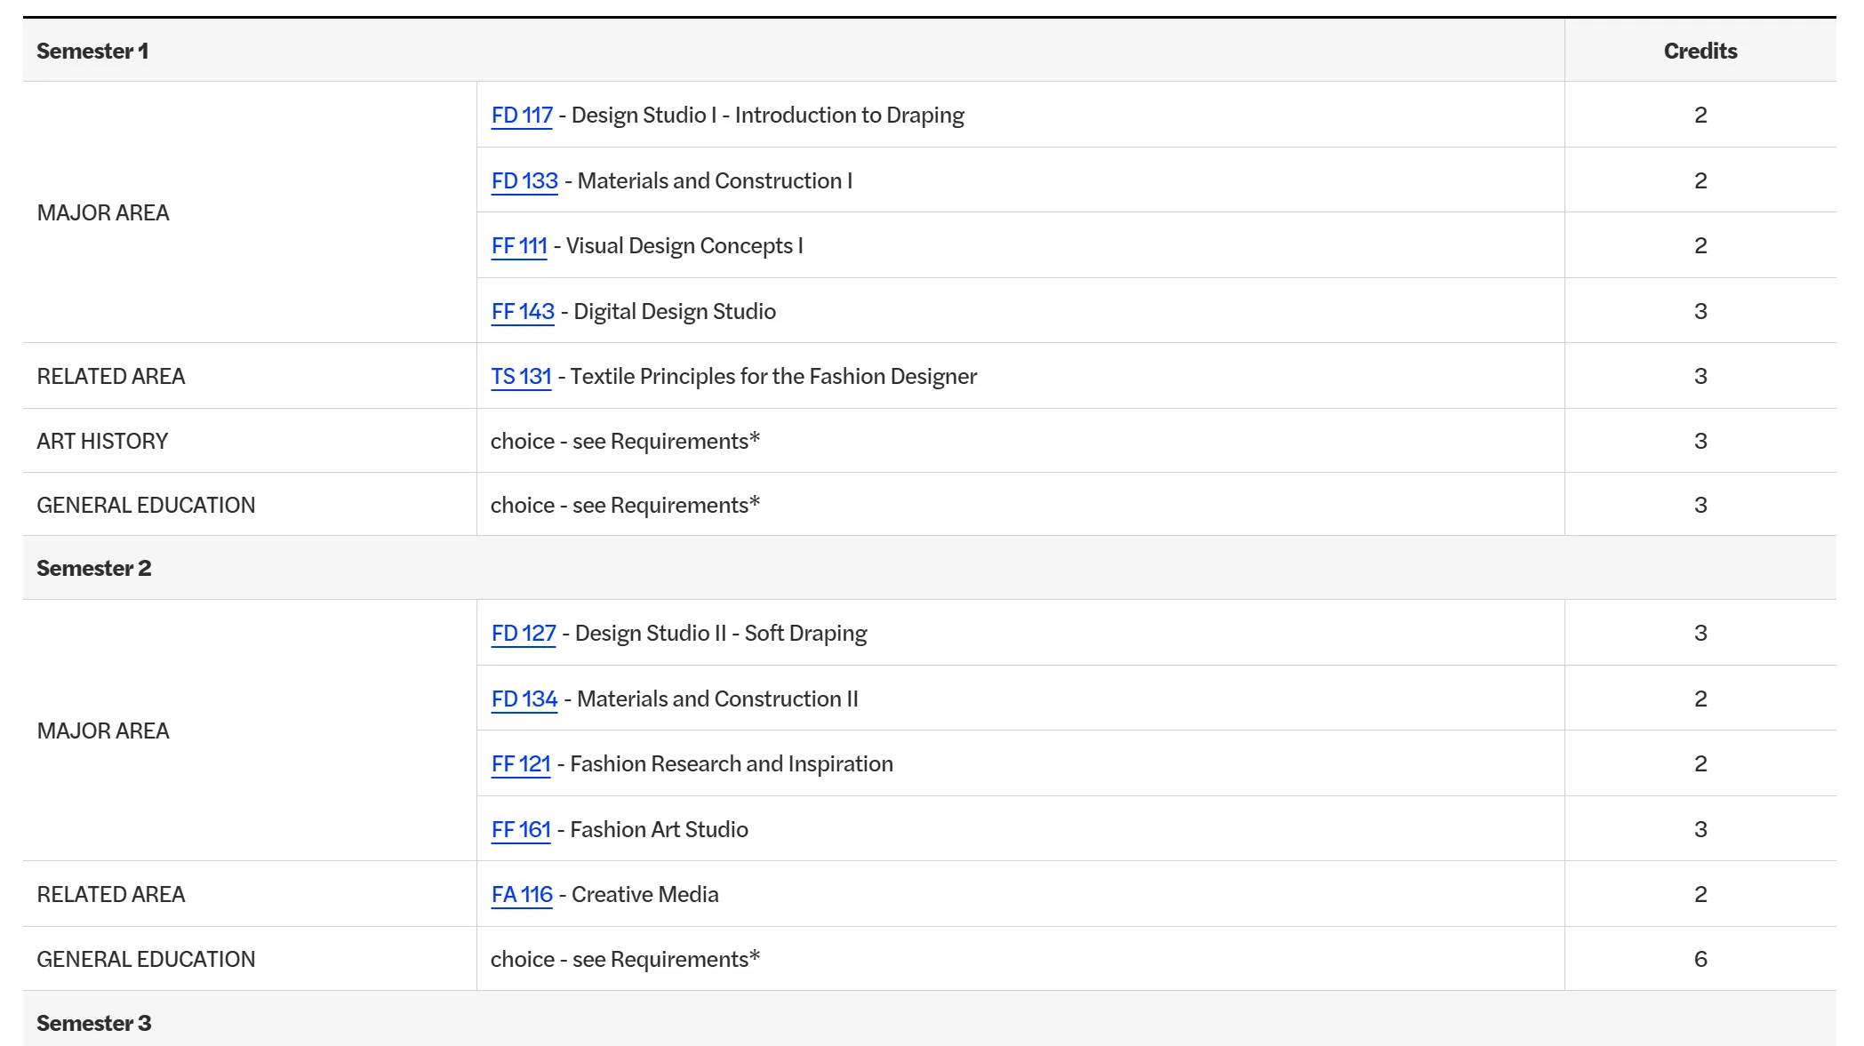
Task: Click 'Fashion Research and Inspiration' title
Action: point(732,764)
